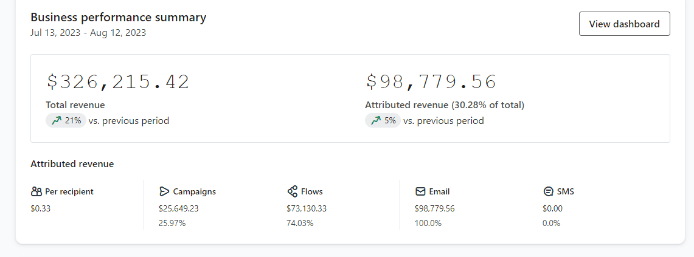694x257 pixels.
Task: Click the Campaigns revenue amount $25,649.23
Action: (178, 208)
